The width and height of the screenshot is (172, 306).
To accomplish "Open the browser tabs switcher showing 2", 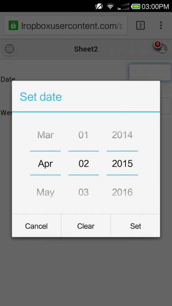I will point(141,25).
